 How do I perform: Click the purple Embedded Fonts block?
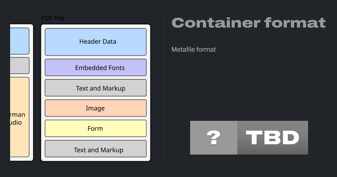(x=95, y=67)
